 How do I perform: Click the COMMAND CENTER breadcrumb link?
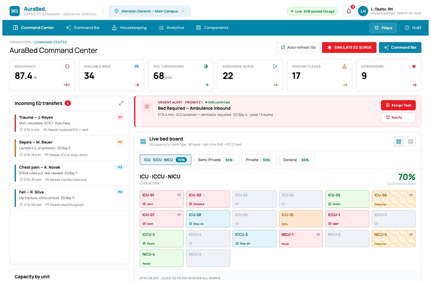coord(51,42)
